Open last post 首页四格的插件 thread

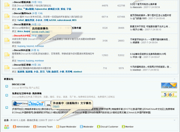coord(151,15)
